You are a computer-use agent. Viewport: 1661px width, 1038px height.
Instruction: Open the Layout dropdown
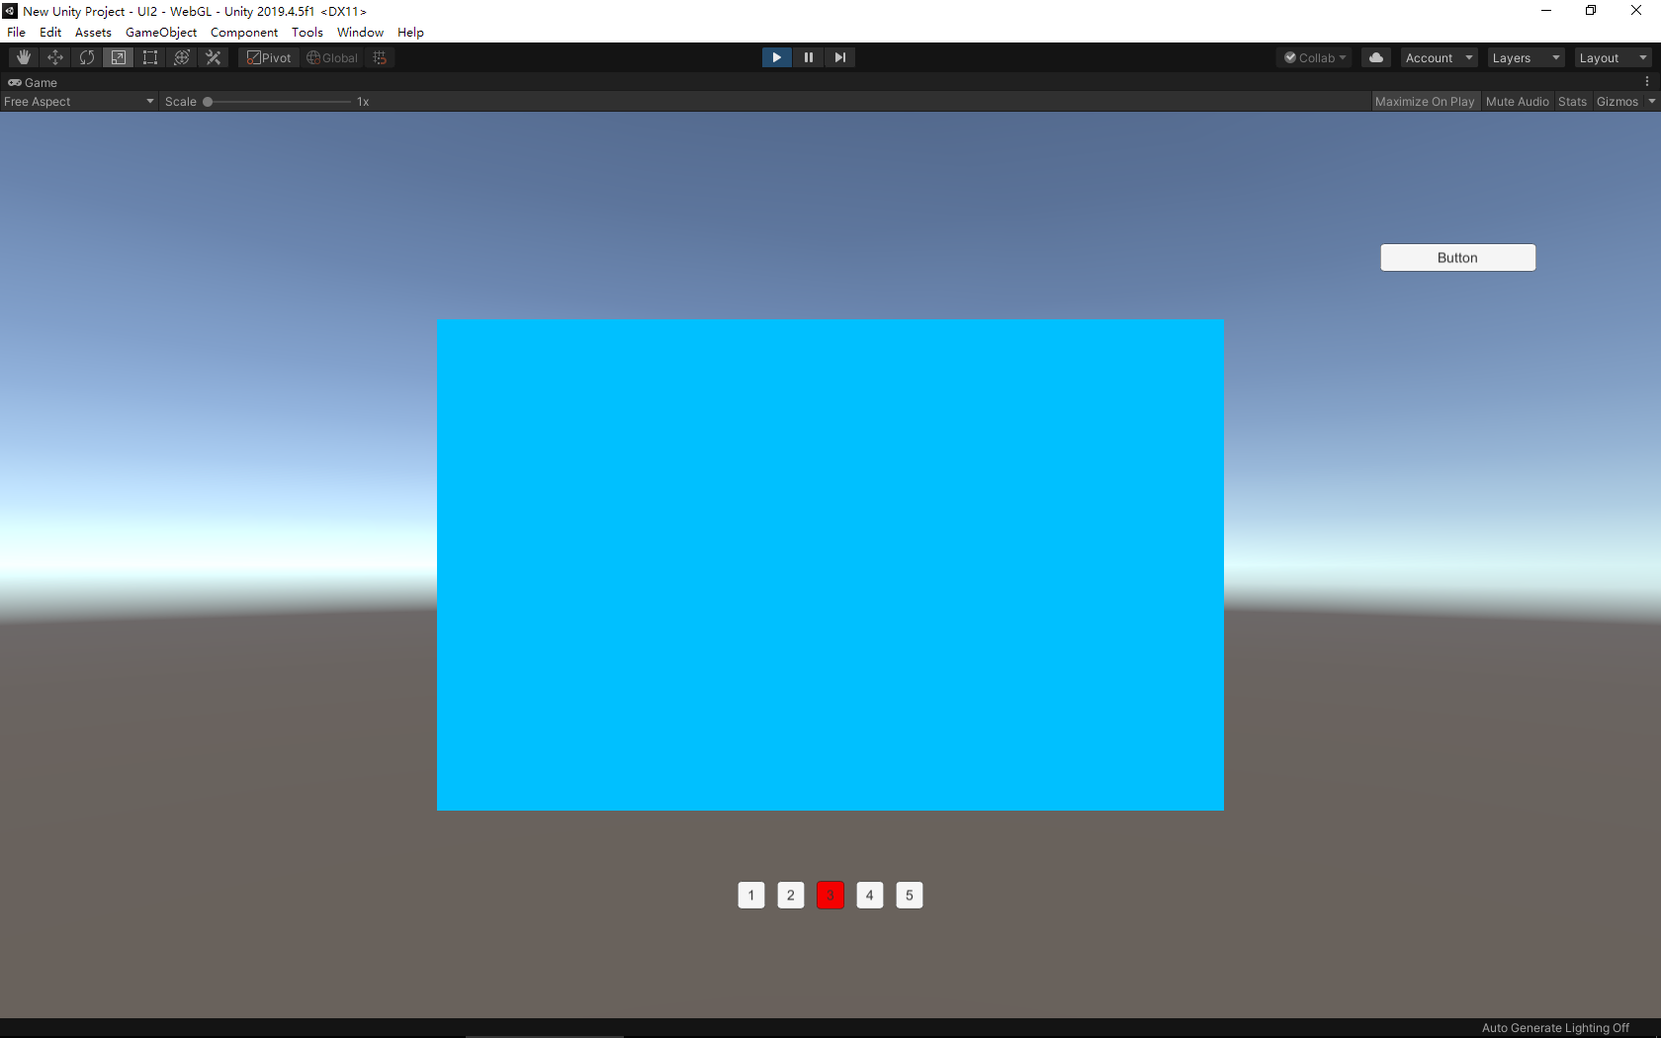1612,57
